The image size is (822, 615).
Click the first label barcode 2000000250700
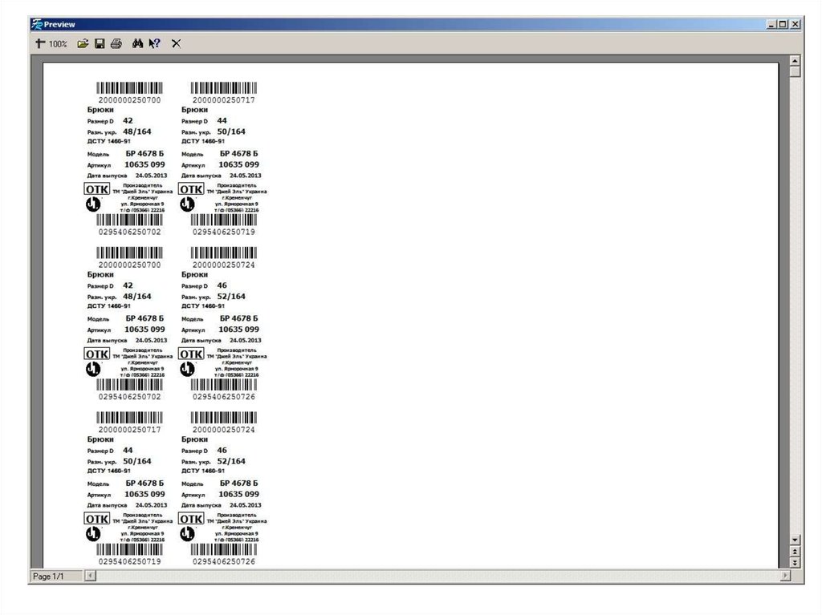tap(129, 88)
